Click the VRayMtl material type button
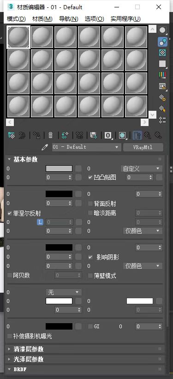This screenshot has height=379, width=173. pos(143,147)
